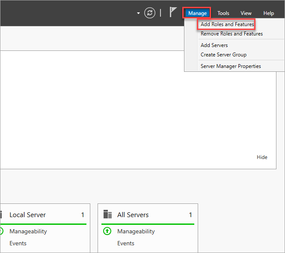This screenshot has width=285, height=253.
Task: Open the notifications flag icon
Action: tap(173, 12)
